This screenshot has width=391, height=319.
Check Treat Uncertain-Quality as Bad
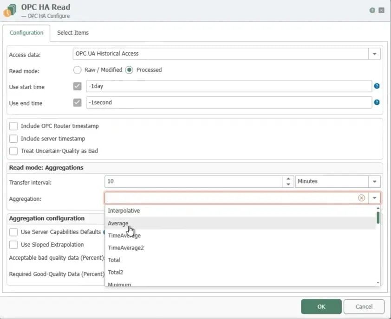click(13, 151)
